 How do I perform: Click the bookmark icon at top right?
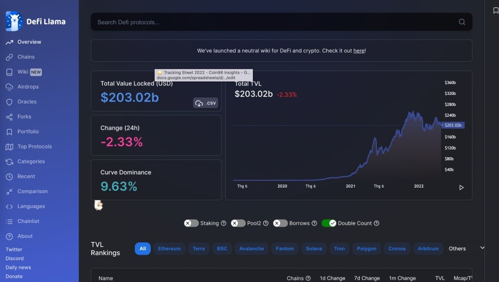(x=496, y=11)
